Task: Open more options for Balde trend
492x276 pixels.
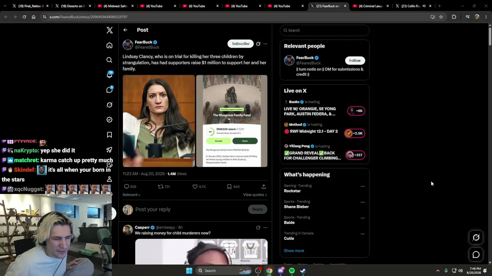Action: coord(362,218)
